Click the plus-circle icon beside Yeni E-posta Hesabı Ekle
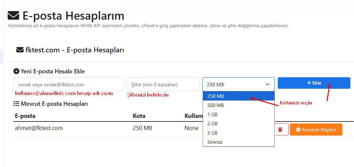354x167 pixels. coord(16,71)
